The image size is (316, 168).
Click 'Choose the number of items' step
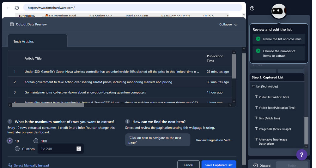[279, 53]
